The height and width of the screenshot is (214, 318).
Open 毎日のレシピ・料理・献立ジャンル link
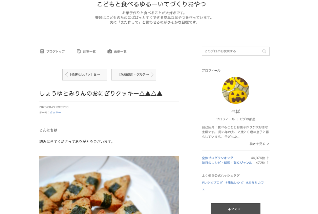point(227,163)
